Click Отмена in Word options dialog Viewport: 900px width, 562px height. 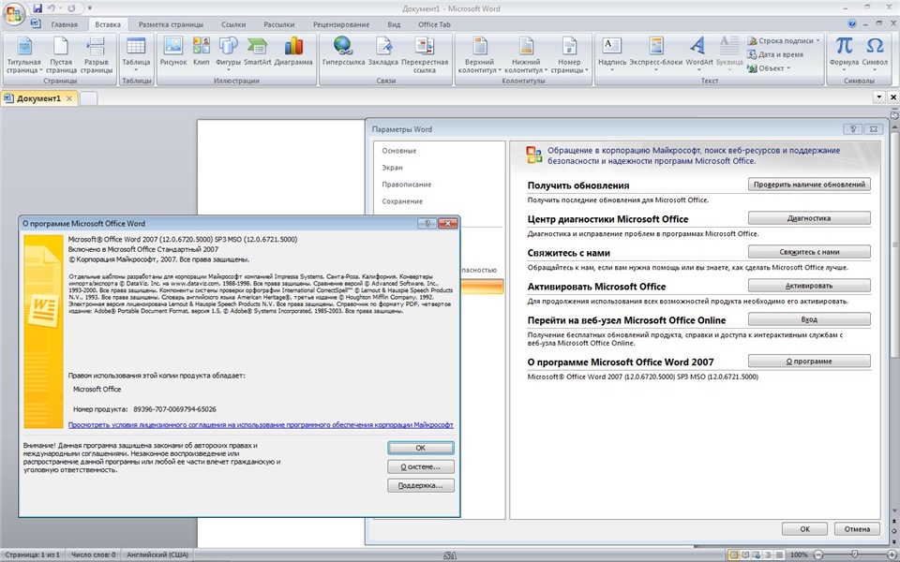point(857,528)
